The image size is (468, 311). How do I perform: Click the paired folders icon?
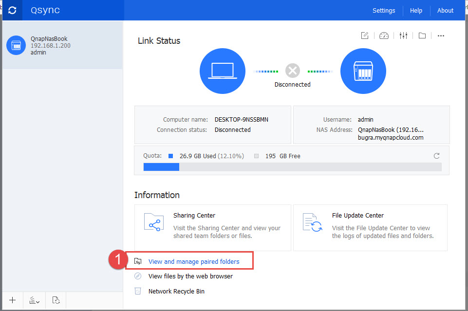click(138, 261)
